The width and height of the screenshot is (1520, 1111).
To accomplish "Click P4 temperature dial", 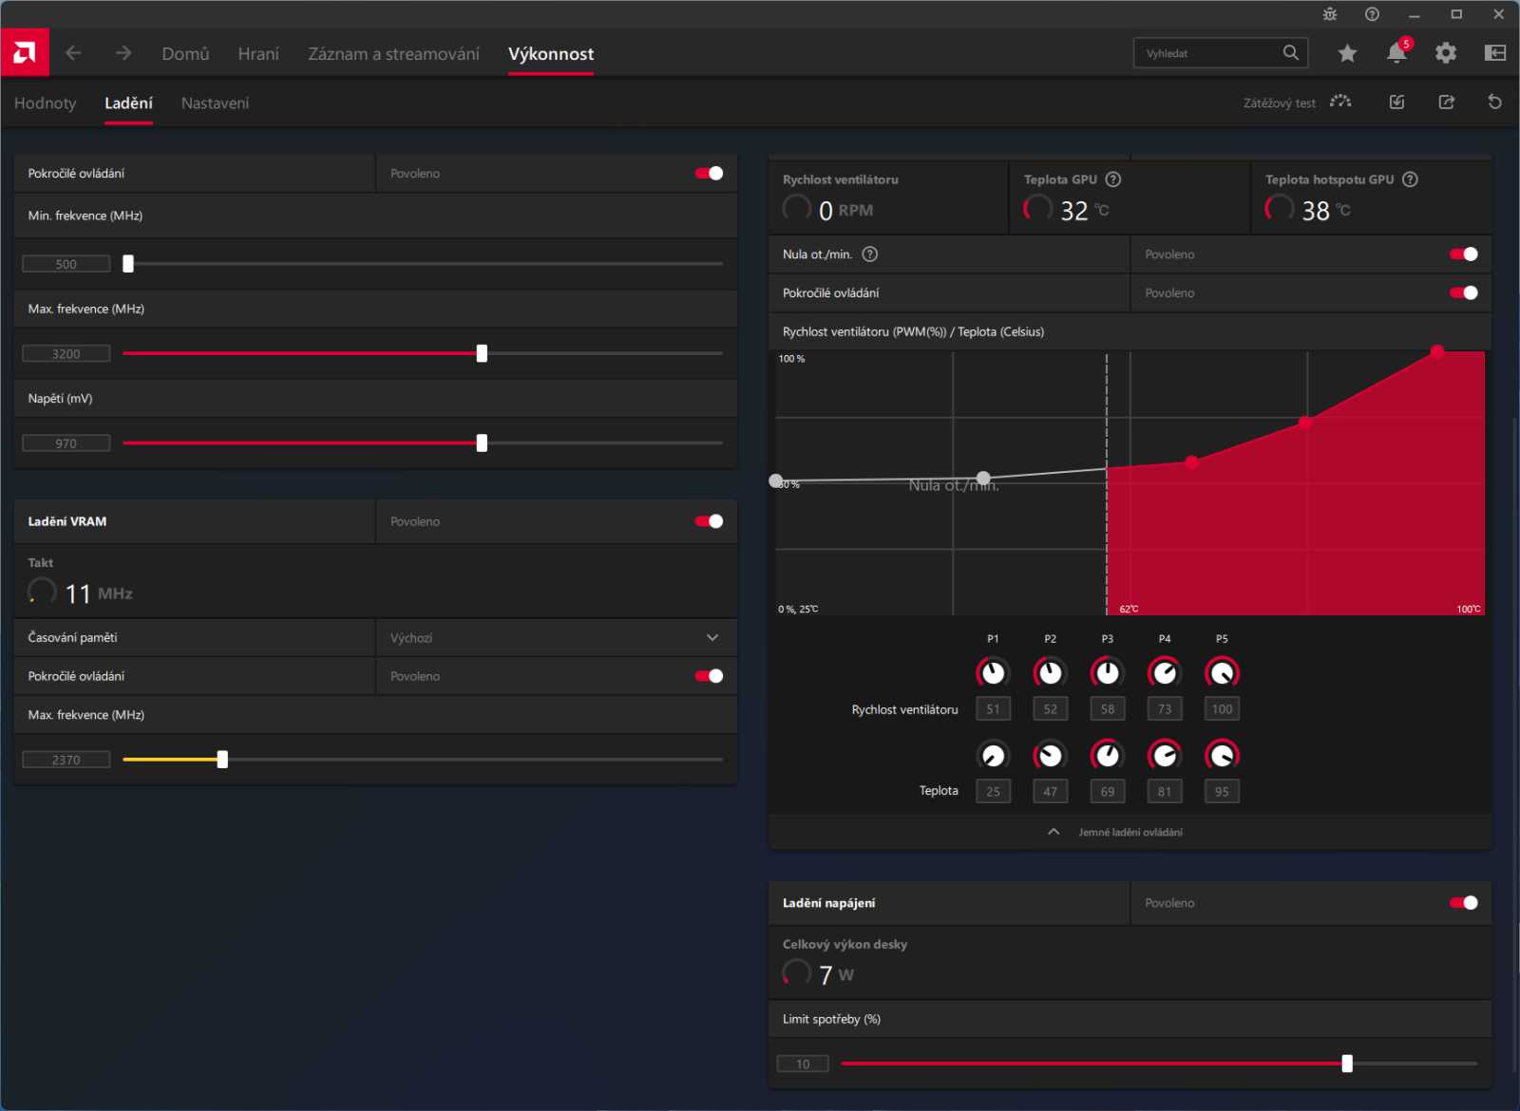I will (1165, 756).
